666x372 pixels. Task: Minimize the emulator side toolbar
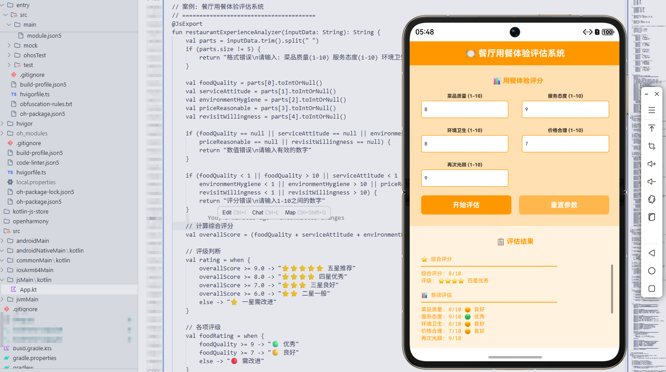[x=646, y=94]
